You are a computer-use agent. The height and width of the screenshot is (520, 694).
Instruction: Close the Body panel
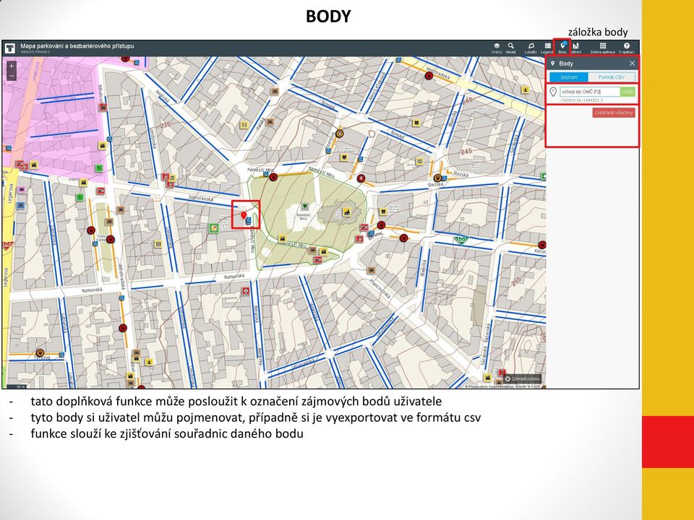(x=632, y=64)
